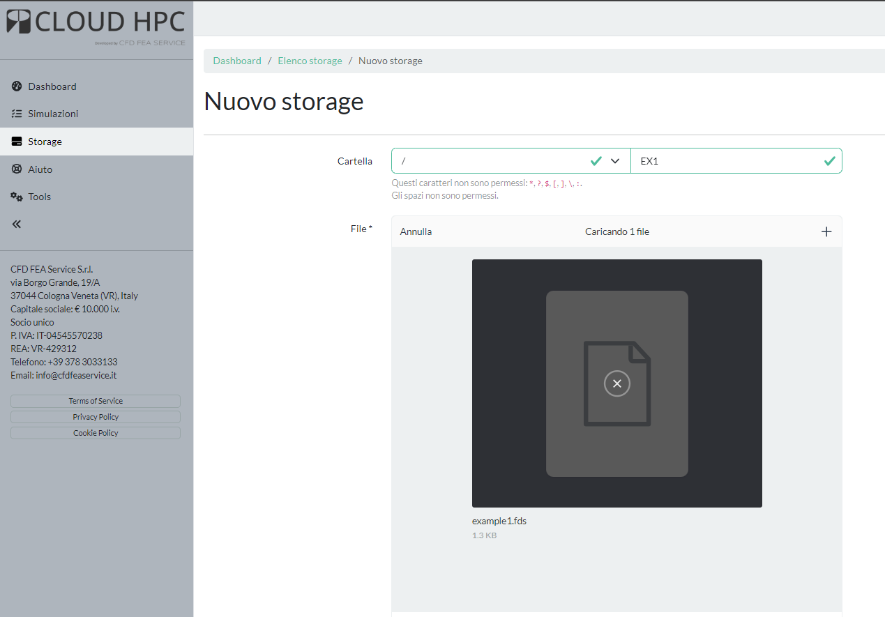This screenshot has height=617, width=885.
Task: Click the CLOUD HPC logo
Action: [x=96, y=23]
